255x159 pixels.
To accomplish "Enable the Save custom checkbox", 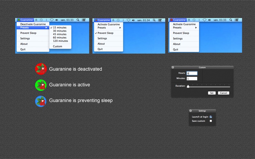I will pyautogui.click(x=211, y=121).
